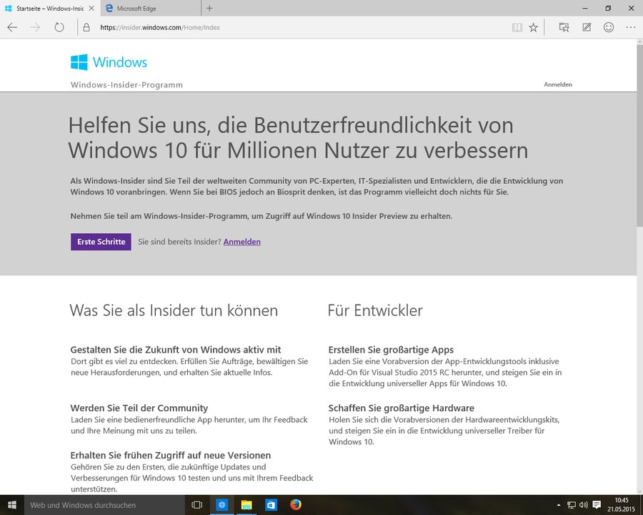This screenshot has width=643, height=515.
Task: Open Task View on taskbar
Action: [x=197, y=505]
